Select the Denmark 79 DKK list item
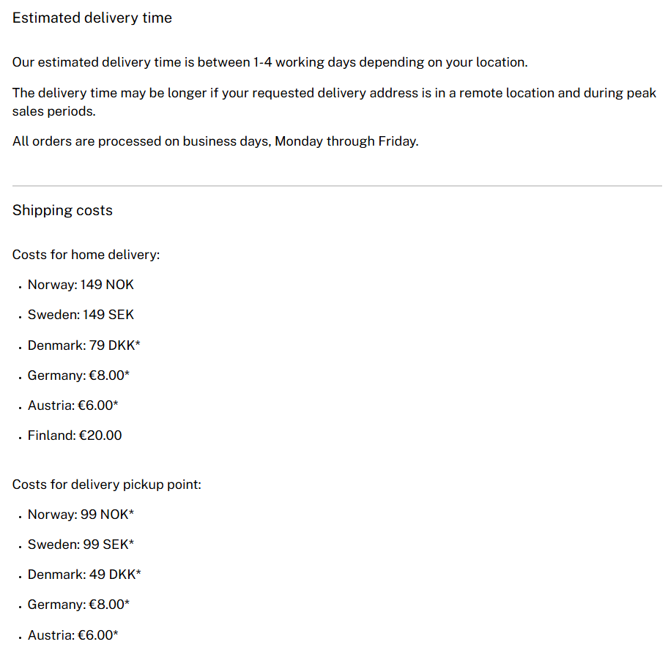Image resolution: width=668 pixels, height=647 pixels. pos(83,345)
